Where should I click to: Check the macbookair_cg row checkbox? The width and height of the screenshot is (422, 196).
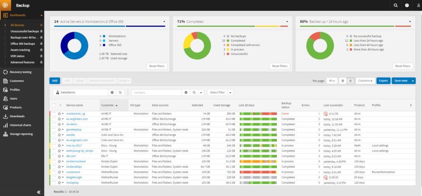pyautogui.click(x=54, y=114)
